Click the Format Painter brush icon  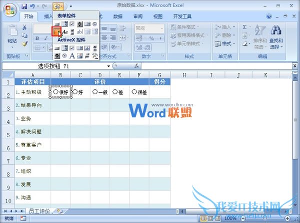[24, 44]
